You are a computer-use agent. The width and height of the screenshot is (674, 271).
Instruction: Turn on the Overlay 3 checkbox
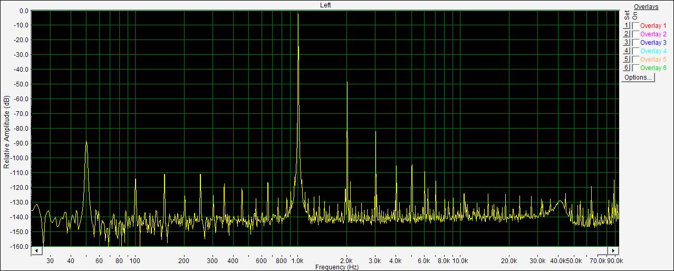click(636, 43)
